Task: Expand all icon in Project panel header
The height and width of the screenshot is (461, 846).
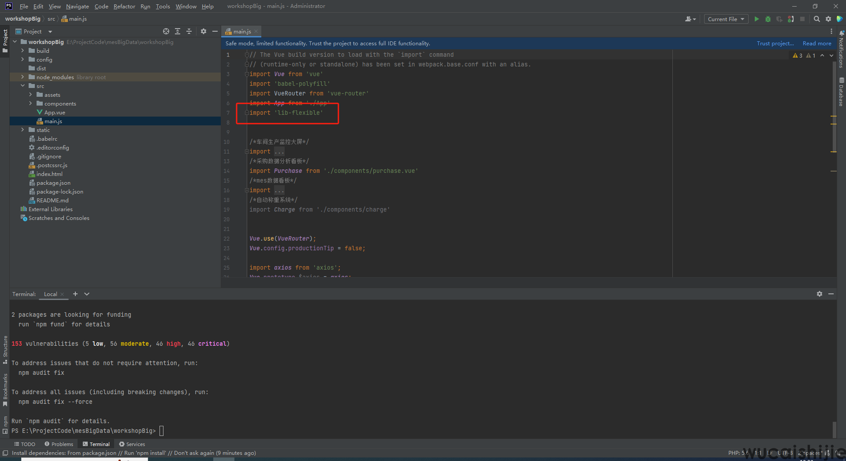Action: click(x=178, y=31)
